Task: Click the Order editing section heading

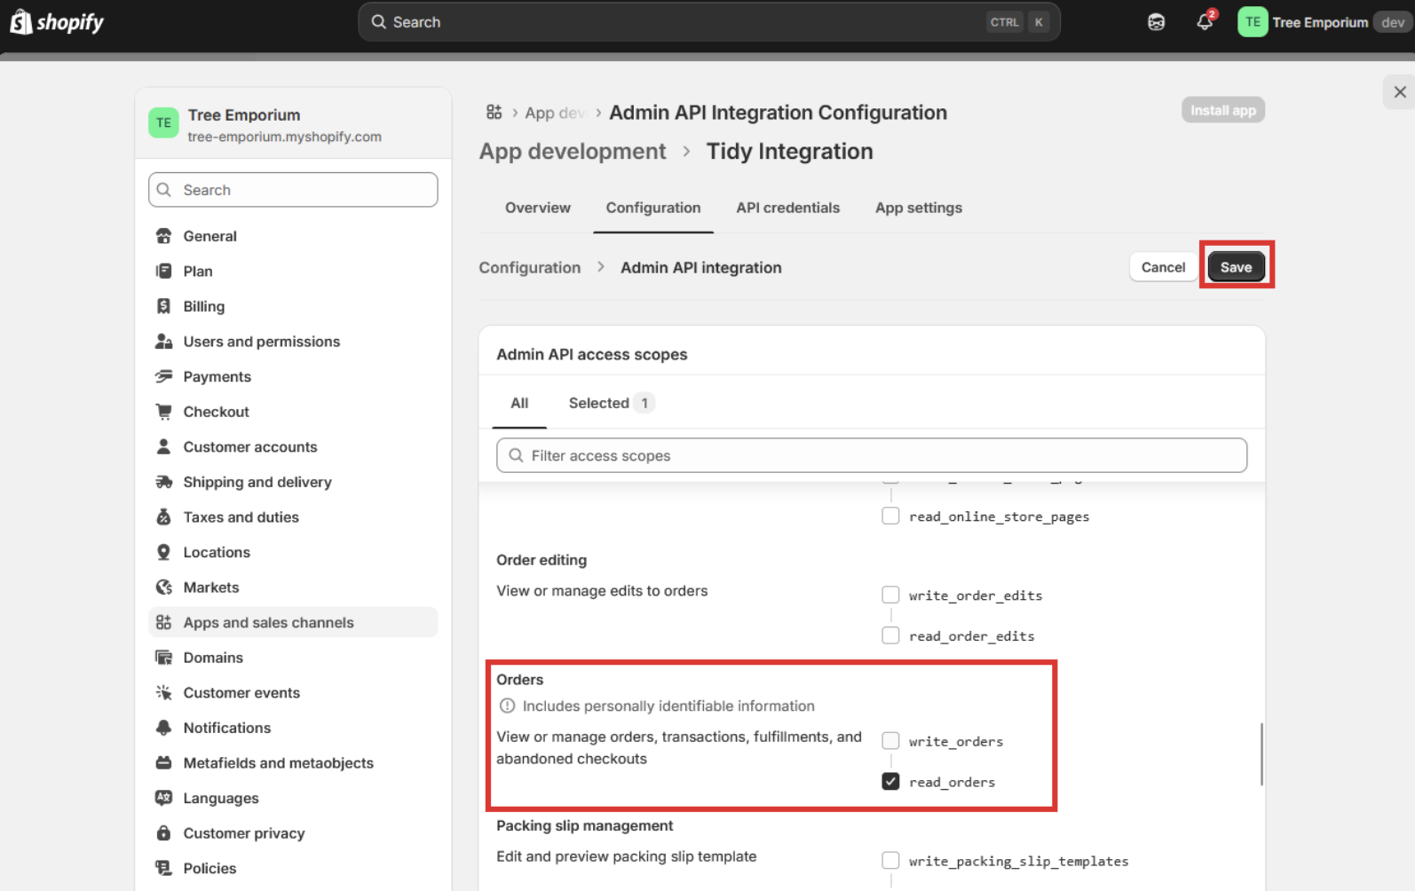Action: pyautogui.click(x=541, y=560)
